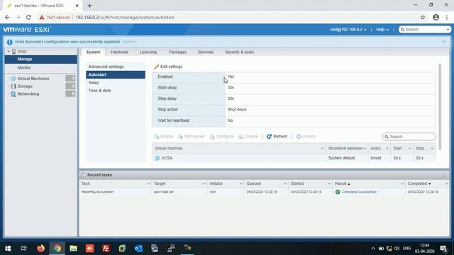Switch to the Licensing tab
This screenshot has height=255, width=454.
click(x=148, y=52)
